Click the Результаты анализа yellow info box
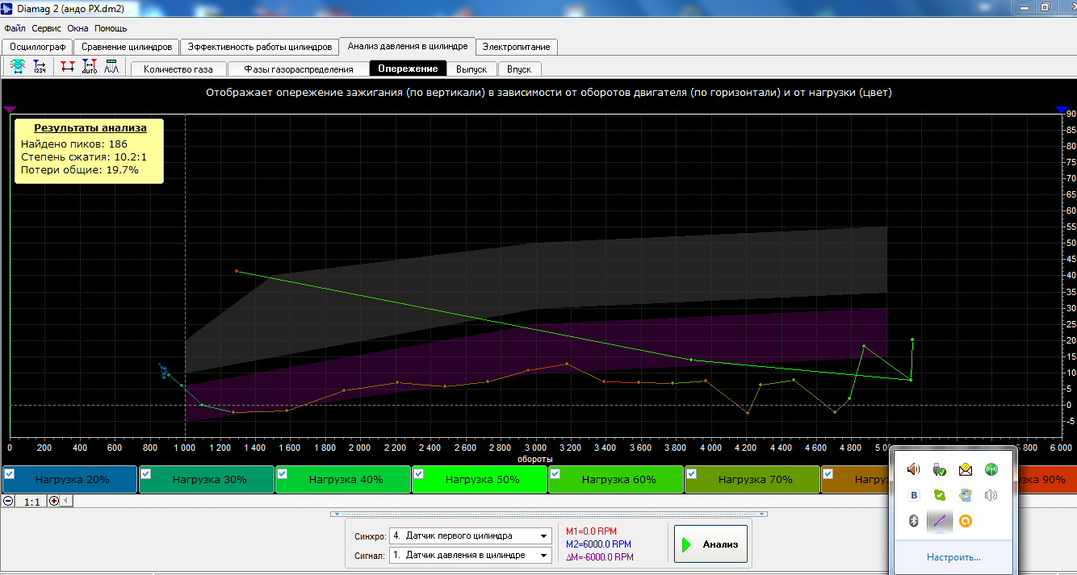The height and width of the screenshot is (575, 1077). (90, 151)
